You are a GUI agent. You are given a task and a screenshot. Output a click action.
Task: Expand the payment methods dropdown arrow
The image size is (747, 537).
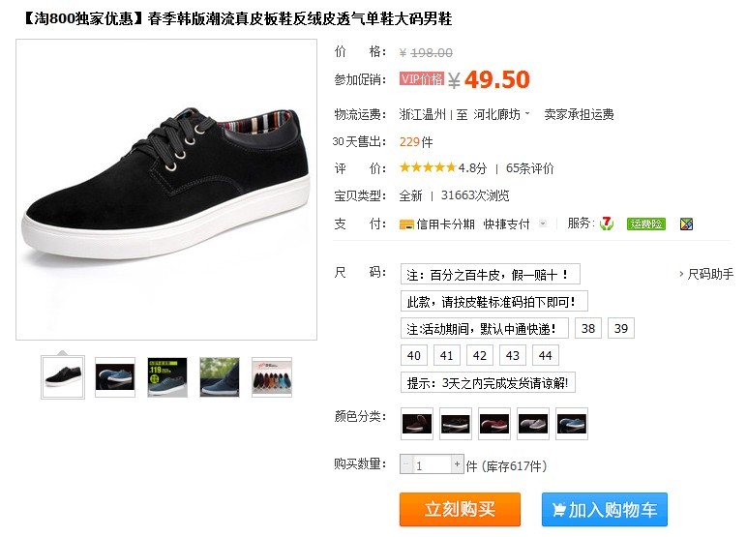point(543,223)
